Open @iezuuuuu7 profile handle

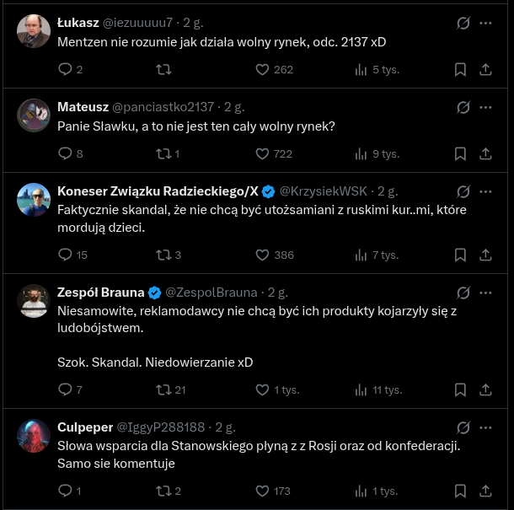(x=140, y=24)
